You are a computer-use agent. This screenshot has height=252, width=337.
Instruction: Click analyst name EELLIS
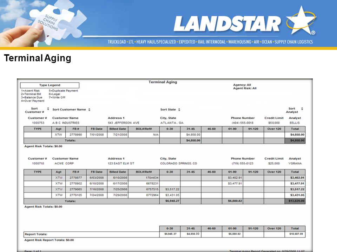coord(295,123)
